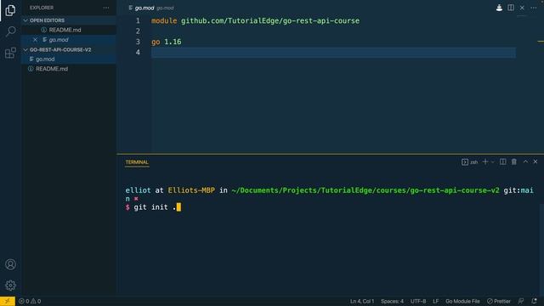The image size is (544, 306).
Task: Collapse the Open Editors section
Action: tap(25, 20)
